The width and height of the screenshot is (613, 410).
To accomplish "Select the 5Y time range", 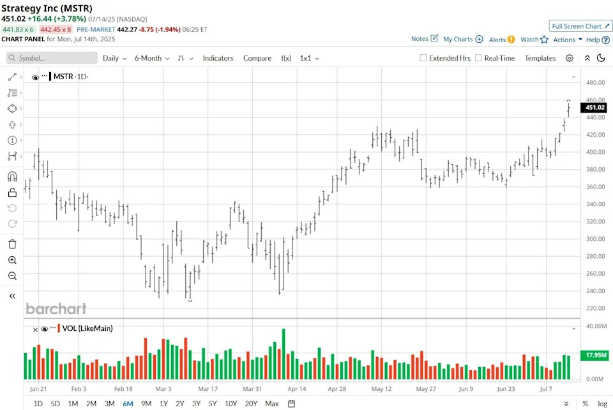I will click(212, 404).
